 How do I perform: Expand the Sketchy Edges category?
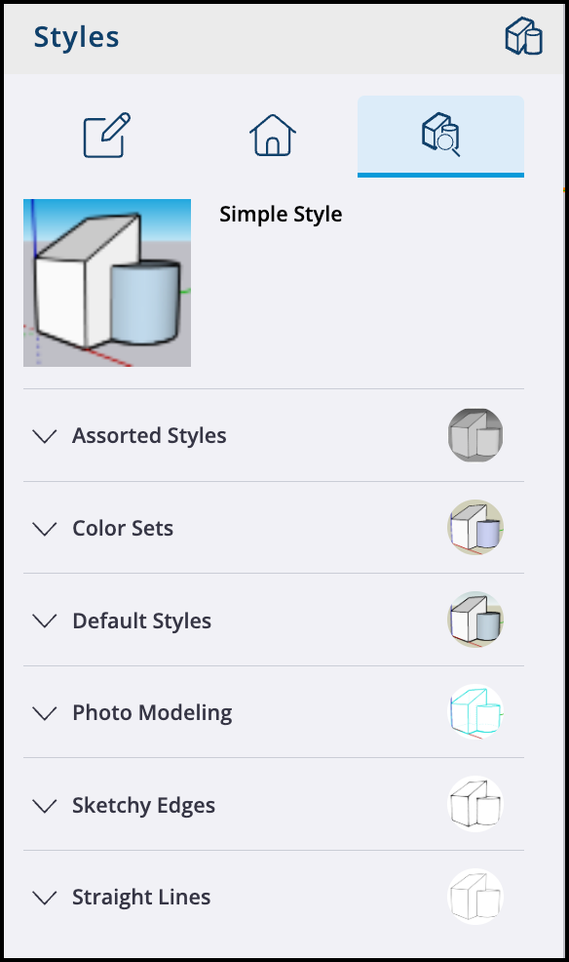coord(44,805)
